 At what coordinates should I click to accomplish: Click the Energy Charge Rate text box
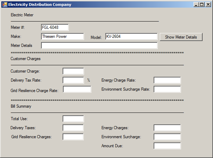167,80
